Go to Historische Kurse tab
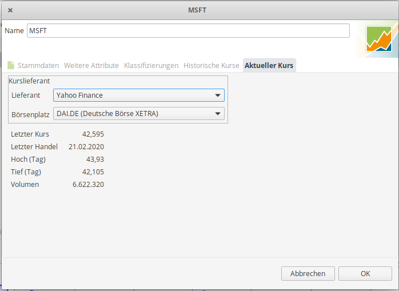 (211, 65)
